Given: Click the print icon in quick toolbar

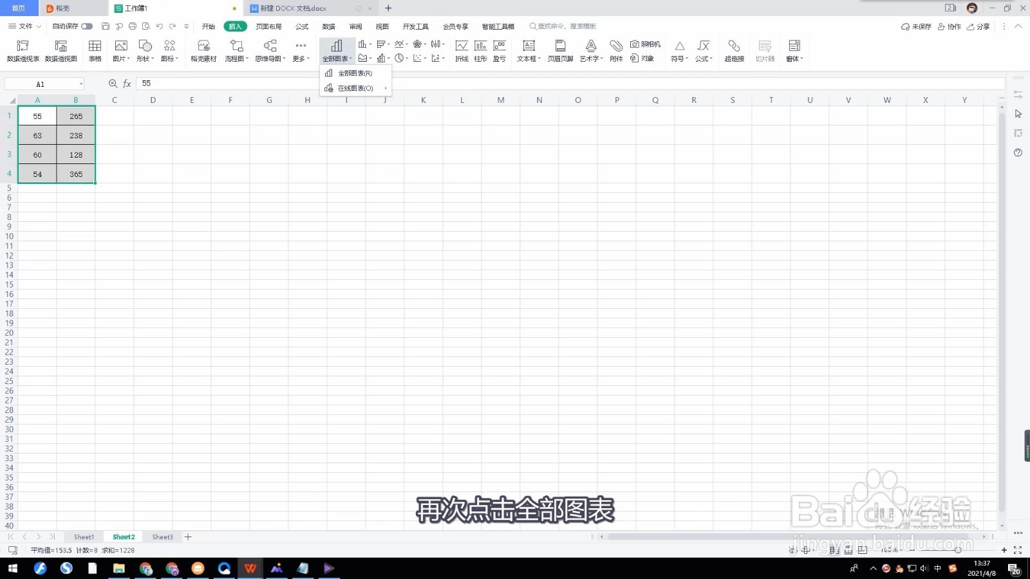Looking at the screenshot, I should pyautogui.click(x=133, y=26).
